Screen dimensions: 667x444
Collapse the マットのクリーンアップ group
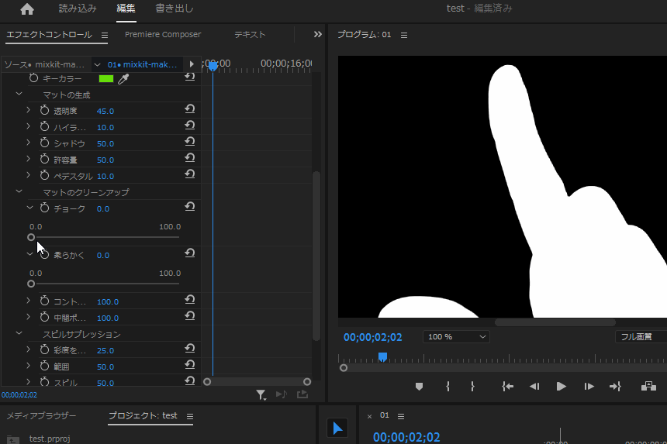click(19, 191)
